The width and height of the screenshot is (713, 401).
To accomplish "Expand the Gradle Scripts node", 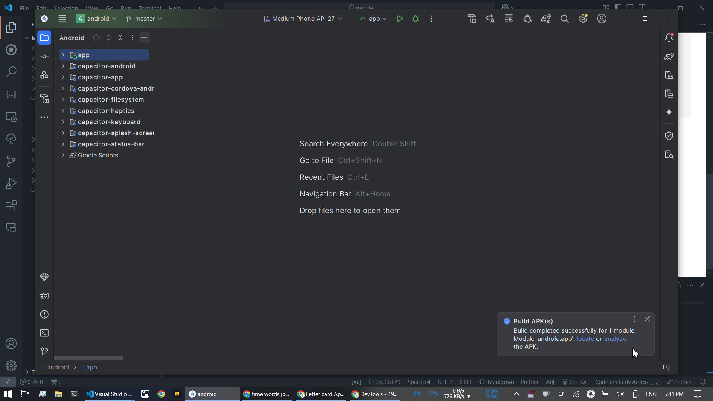I will coord(63,155).
